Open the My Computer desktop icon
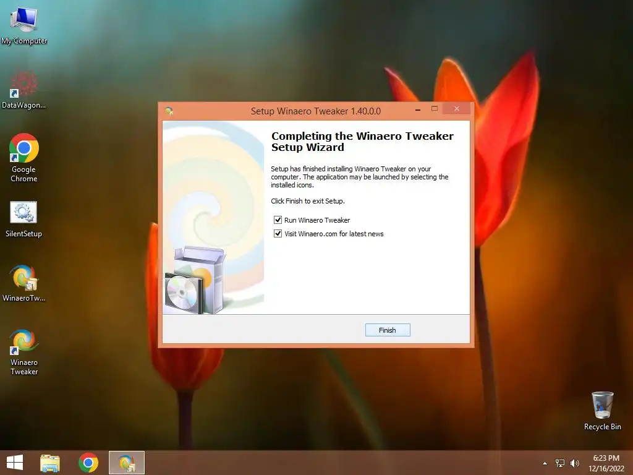633x475 pixels. [24, 25]
